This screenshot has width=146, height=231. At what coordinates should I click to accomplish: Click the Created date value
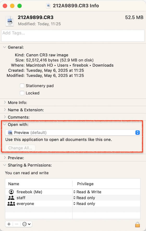(55, 70)
